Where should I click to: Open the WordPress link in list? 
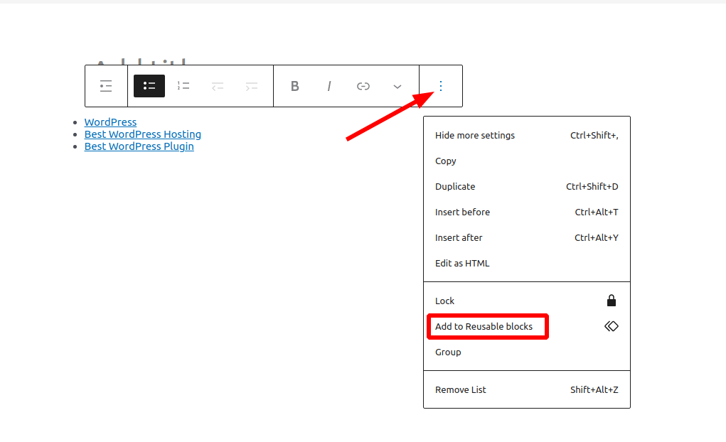coord(110,122)
